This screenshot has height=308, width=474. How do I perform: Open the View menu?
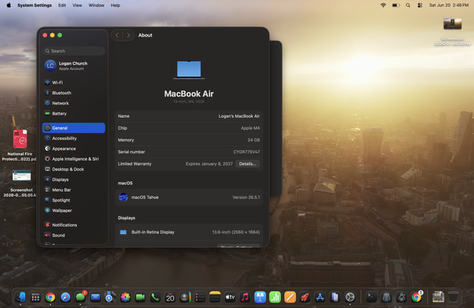tap(77, 5)
